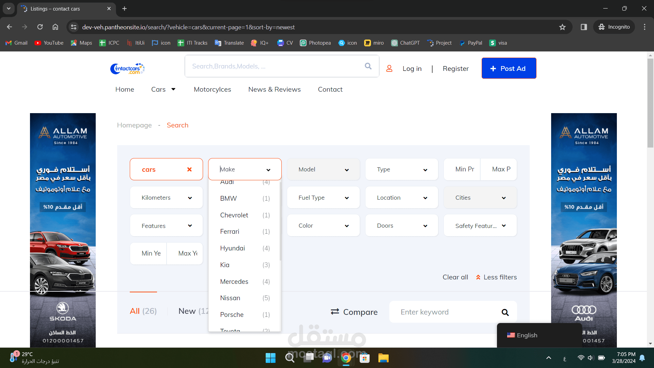Bookmark this page with star icon

point(562,27)
